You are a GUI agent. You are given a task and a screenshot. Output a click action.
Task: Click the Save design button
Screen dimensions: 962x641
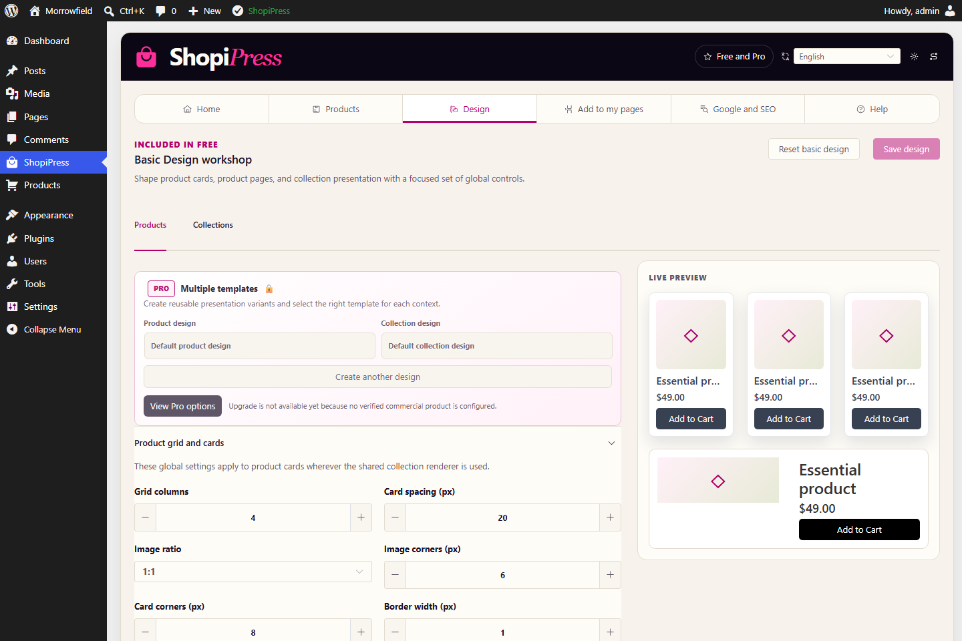pos(907,149)
